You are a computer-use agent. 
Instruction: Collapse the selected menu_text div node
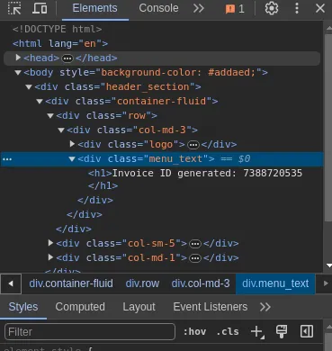(x=72, y=158)
